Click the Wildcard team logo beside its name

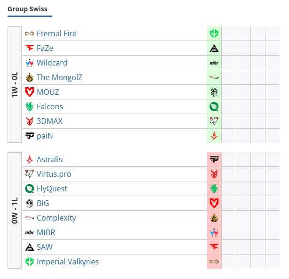tap(30, 63)
